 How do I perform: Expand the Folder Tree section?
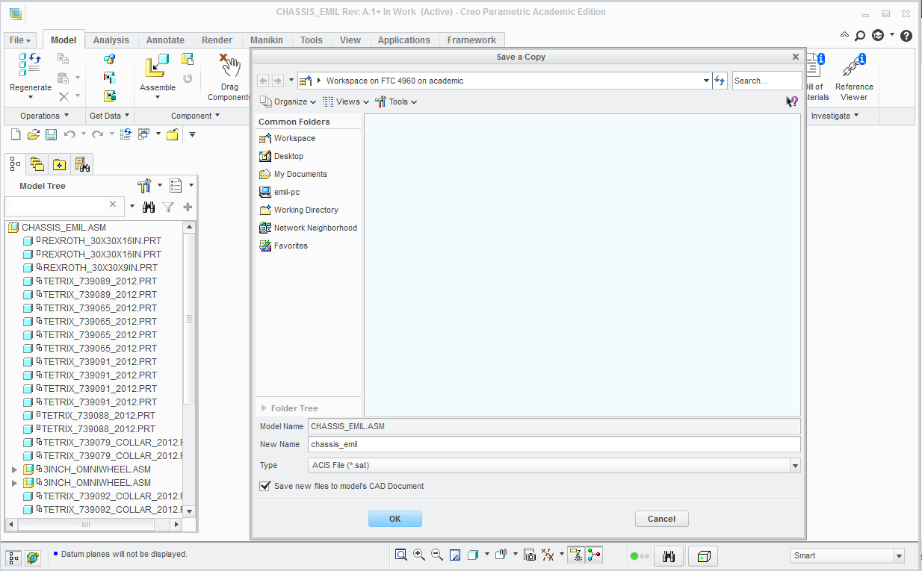264,408
